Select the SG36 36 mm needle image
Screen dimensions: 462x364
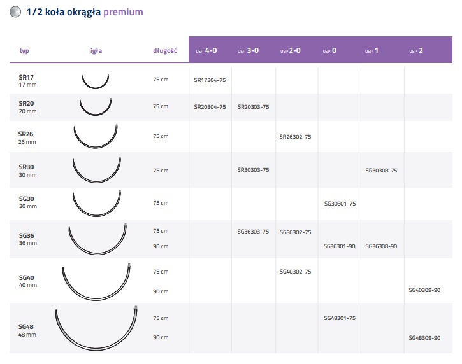coord(97,239)
